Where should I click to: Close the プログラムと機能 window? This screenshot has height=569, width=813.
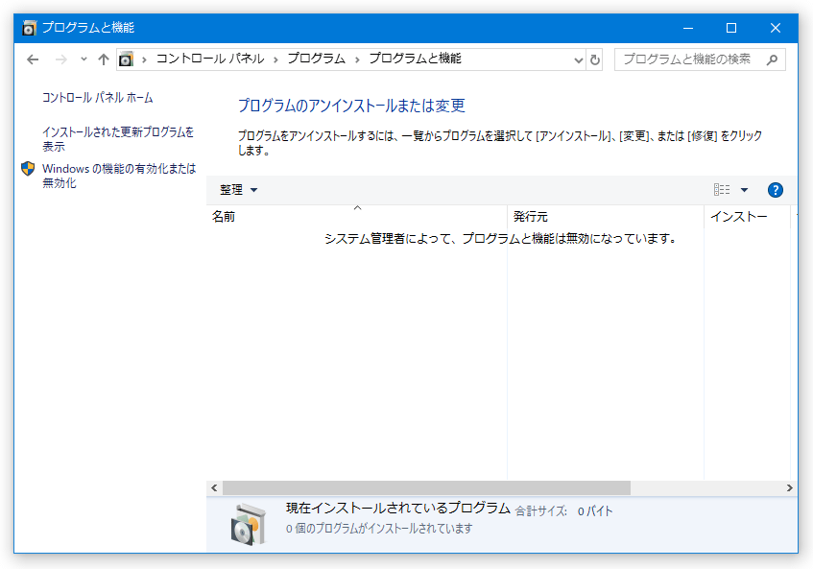click(x=776, y=28)
